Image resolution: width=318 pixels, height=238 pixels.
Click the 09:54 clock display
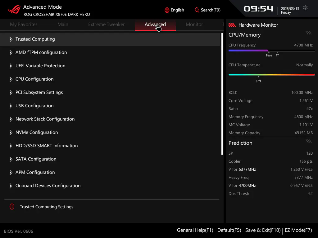click(x=258, y=9)
